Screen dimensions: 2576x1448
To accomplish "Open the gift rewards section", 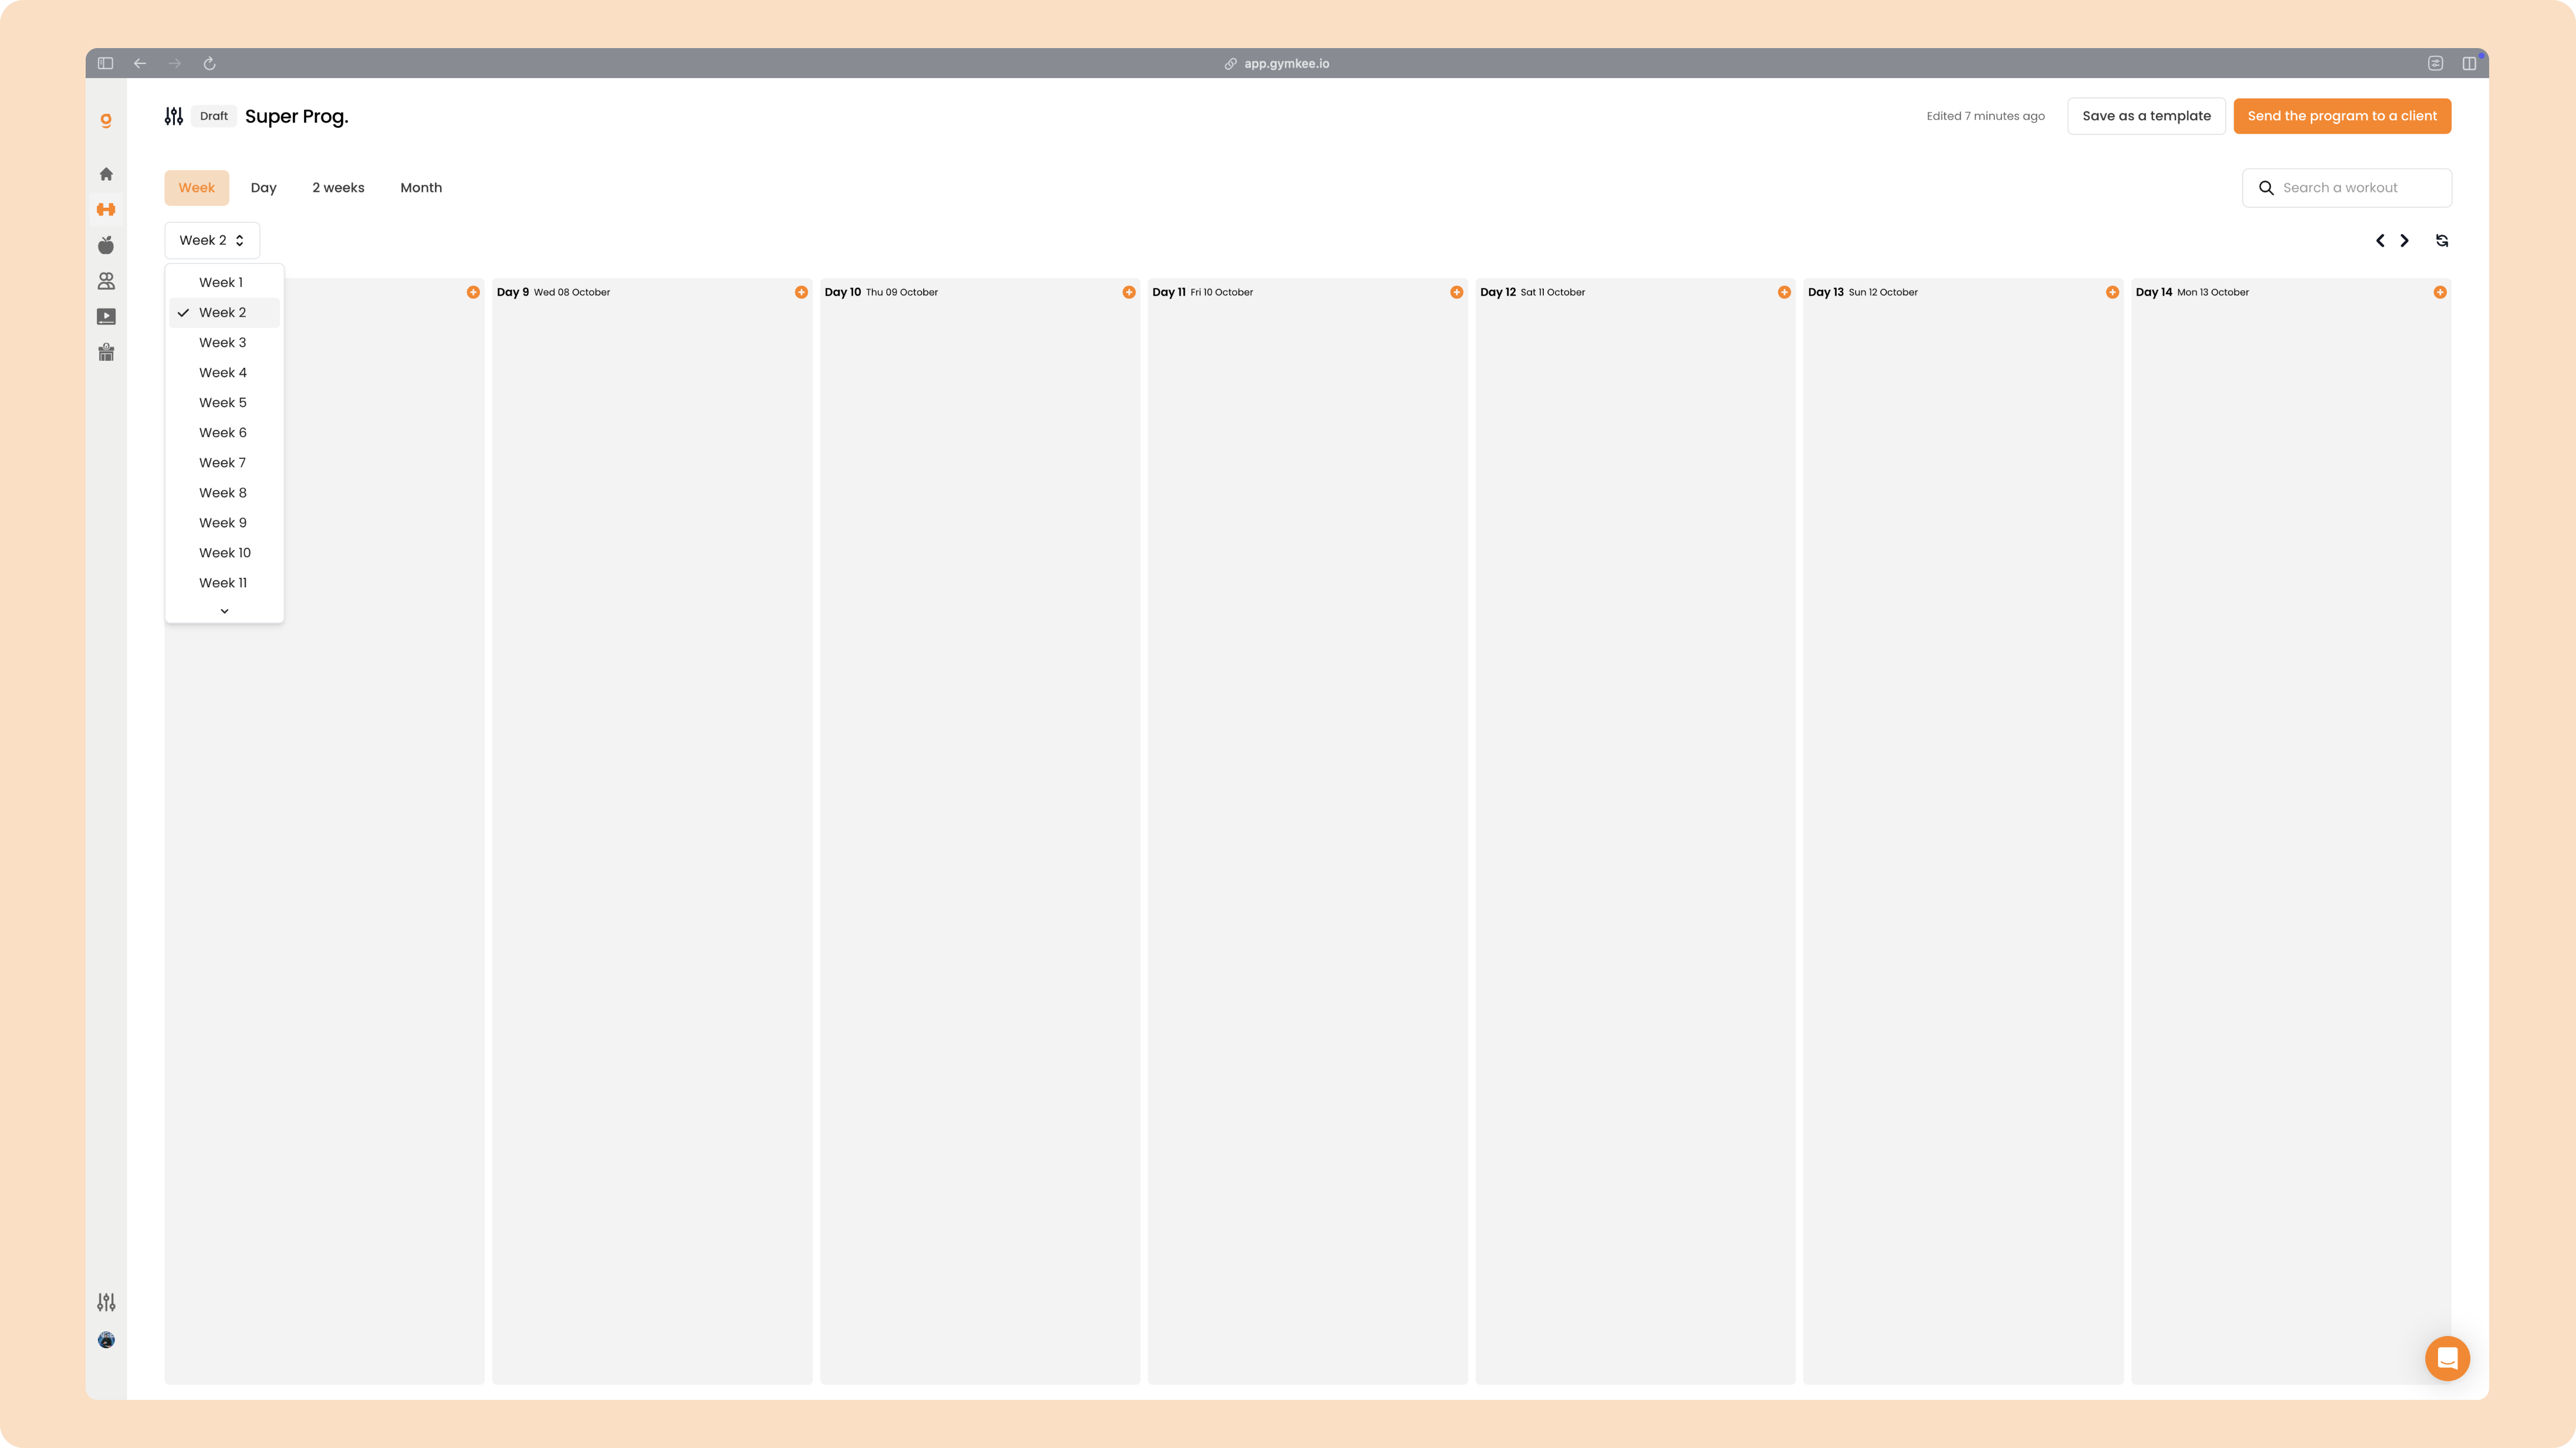I will tap(106, 352).
